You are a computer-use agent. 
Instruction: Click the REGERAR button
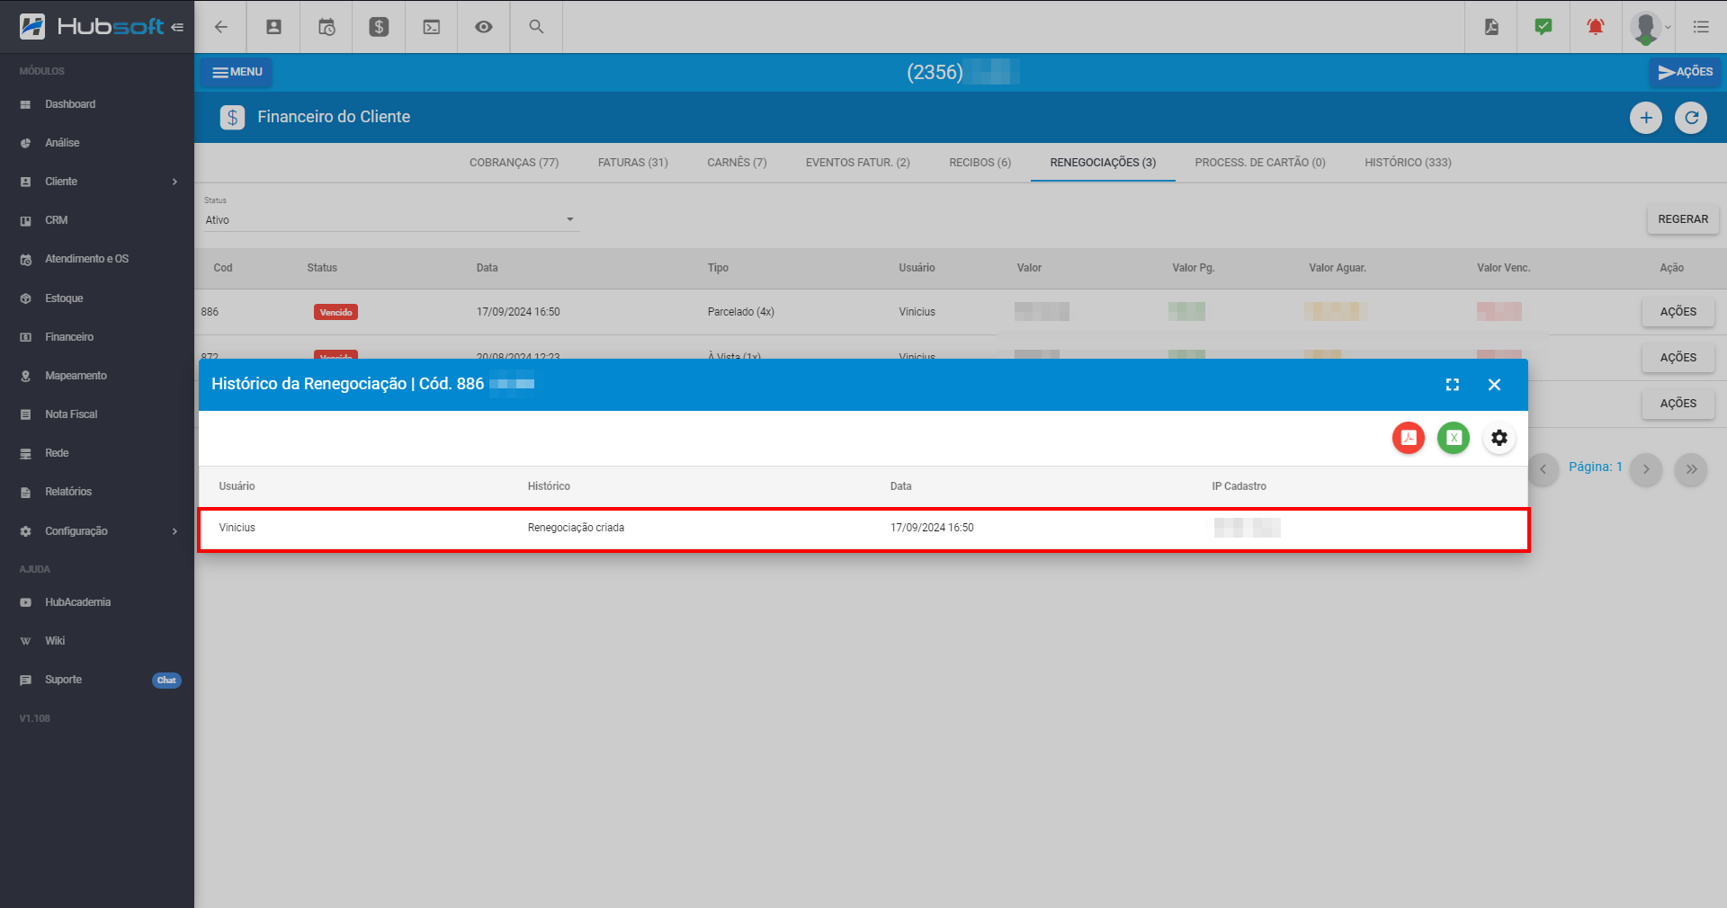coord(1683,219)
